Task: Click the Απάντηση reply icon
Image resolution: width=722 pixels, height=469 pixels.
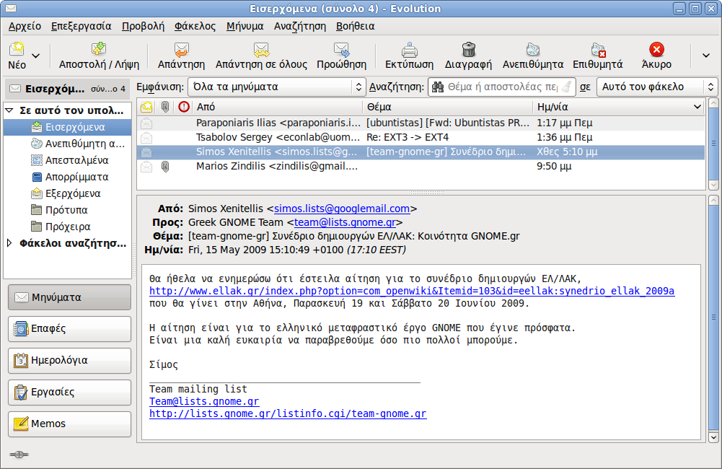Action: click(182, 49)
